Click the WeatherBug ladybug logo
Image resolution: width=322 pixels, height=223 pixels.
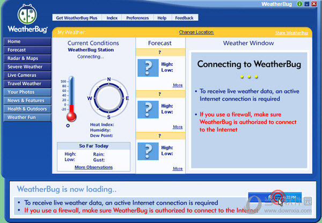coord(27,14)
